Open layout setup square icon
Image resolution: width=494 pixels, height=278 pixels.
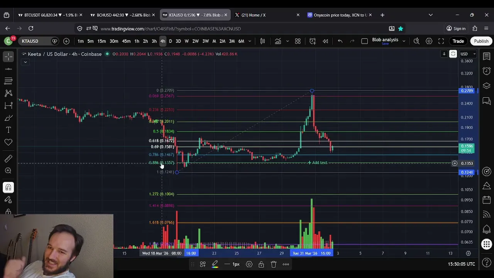(x=364, y=41)
